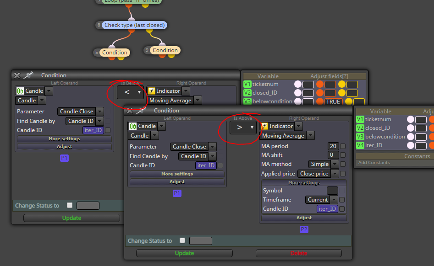Click P1 badge in back Condition window
Screen dimensions: 434x266
(64, 158)
